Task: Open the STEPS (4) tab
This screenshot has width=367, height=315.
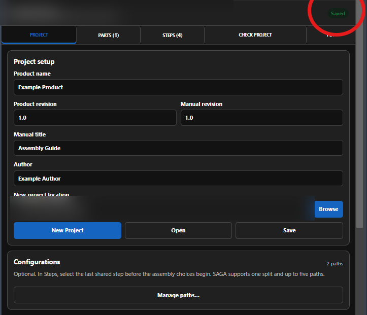Action: coord(173,35)
